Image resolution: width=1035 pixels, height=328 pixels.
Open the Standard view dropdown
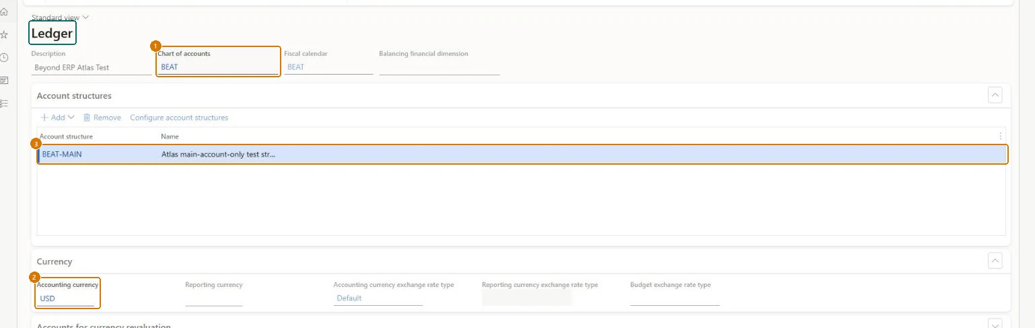pyautogui.click(x=61, y=17)
